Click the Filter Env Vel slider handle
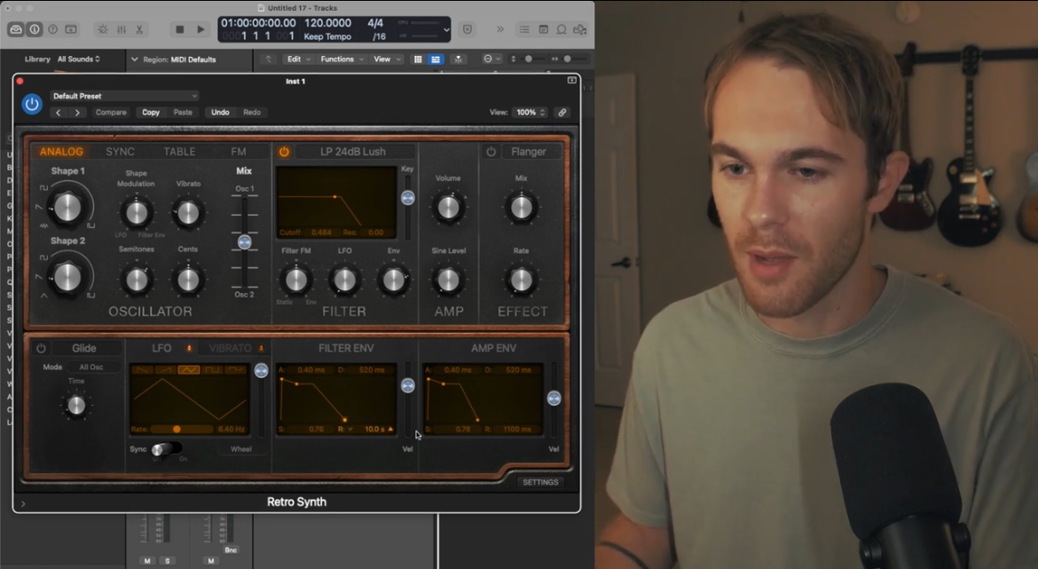Image resolution: width=1038 pixels, height=569 pixels. click(x=408, y=385)
